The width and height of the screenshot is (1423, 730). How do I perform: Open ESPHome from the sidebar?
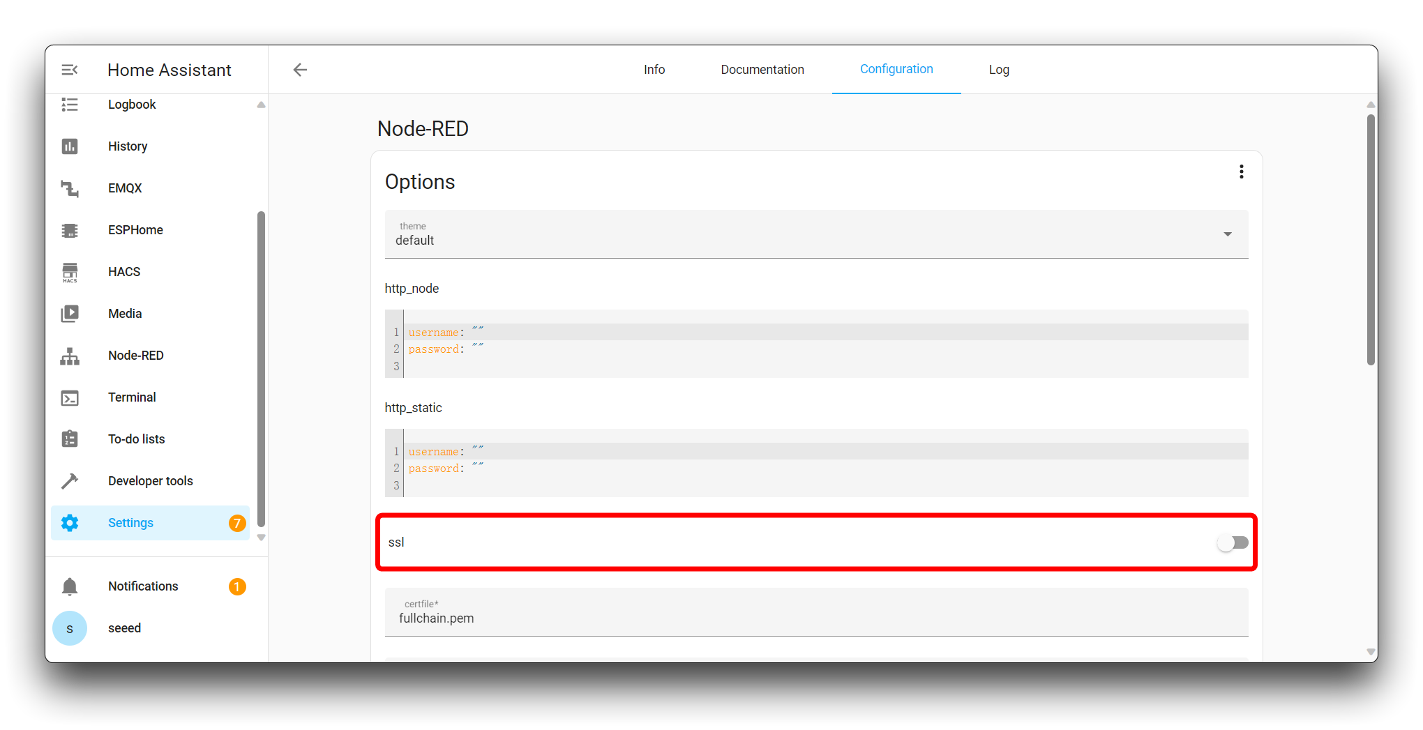(x=151, y=230)
